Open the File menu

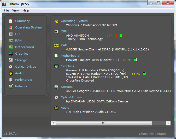[x=6, y=10]
